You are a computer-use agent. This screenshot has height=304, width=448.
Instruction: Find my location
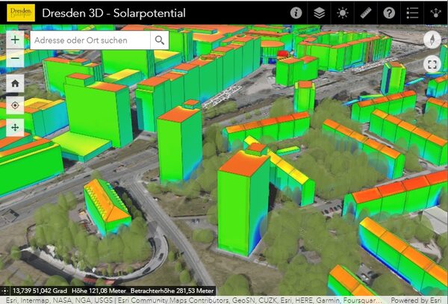16,105
